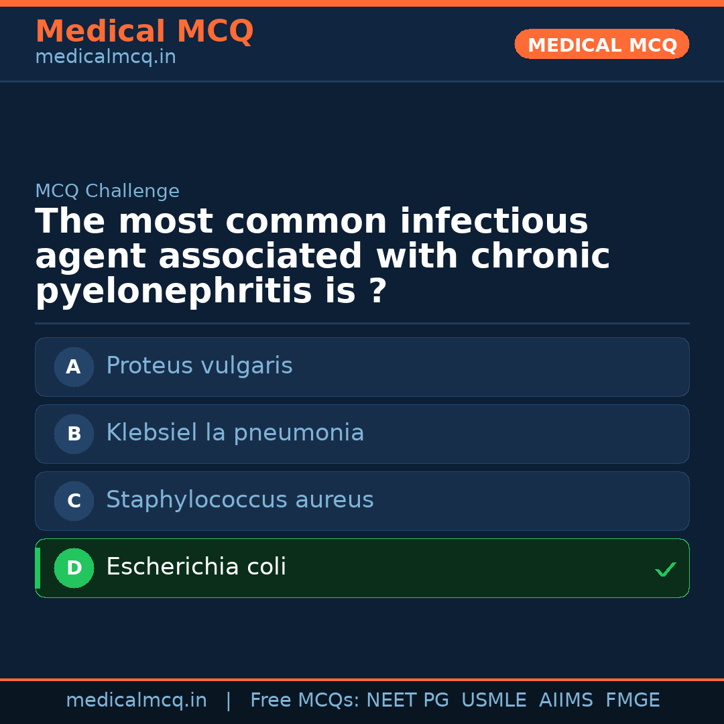Click the green checkmark on Escherichia coli
This screenshot has width=724, height=724.
[x=665, y=569]
